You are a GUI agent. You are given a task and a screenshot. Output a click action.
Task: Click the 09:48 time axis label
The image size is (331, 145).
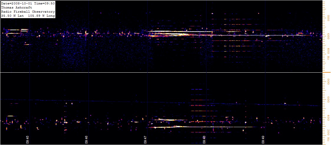click(x=204, y=139)
